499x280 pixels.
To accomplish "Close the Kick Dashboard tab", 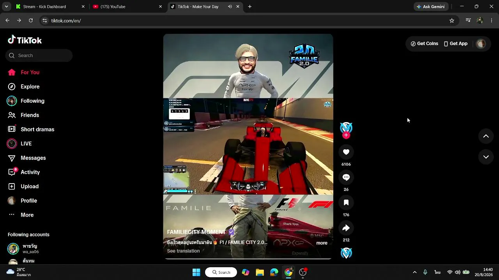I will pos(83,7).
